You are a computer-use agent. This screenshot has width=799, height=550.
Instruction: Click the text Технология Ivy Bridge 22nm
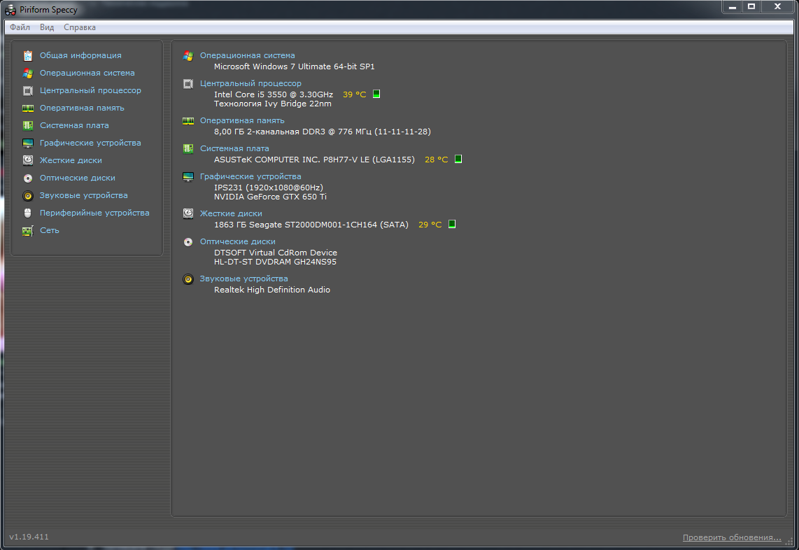(273, 104)
